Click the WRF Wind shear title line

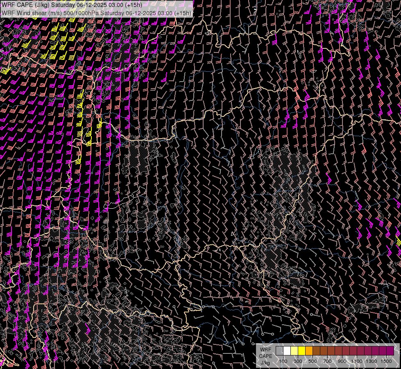[96, 13]
